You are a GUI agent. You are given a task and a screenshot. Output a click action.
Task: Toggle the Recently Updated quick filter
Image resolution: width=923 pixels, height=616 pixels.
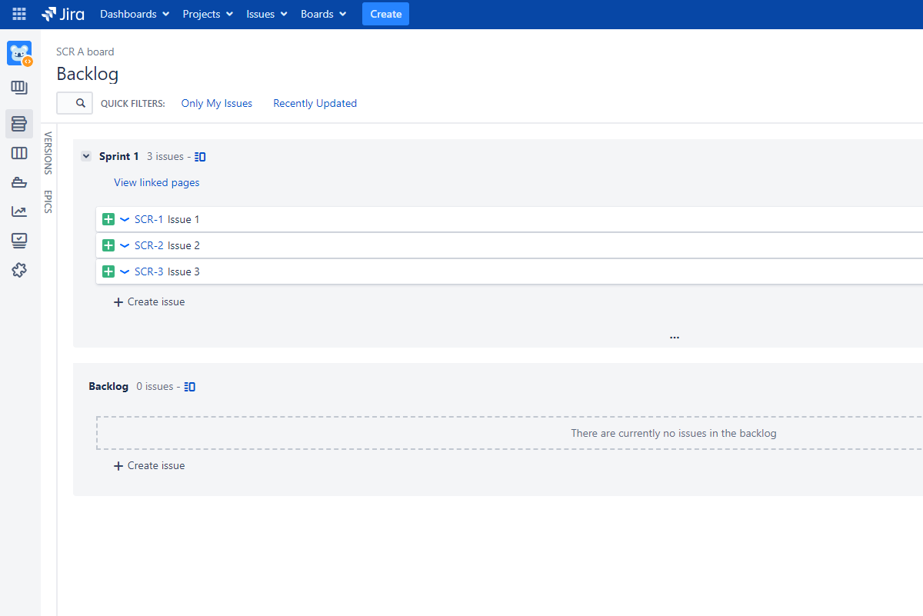click(x=315, y=103)
